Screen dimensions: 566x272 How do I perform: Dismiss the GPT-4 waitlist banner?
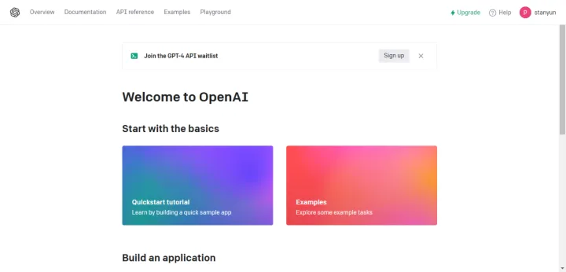tap(421, 56)
